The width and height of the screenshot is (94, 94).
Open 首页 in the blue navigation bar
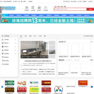coord(4,15)
